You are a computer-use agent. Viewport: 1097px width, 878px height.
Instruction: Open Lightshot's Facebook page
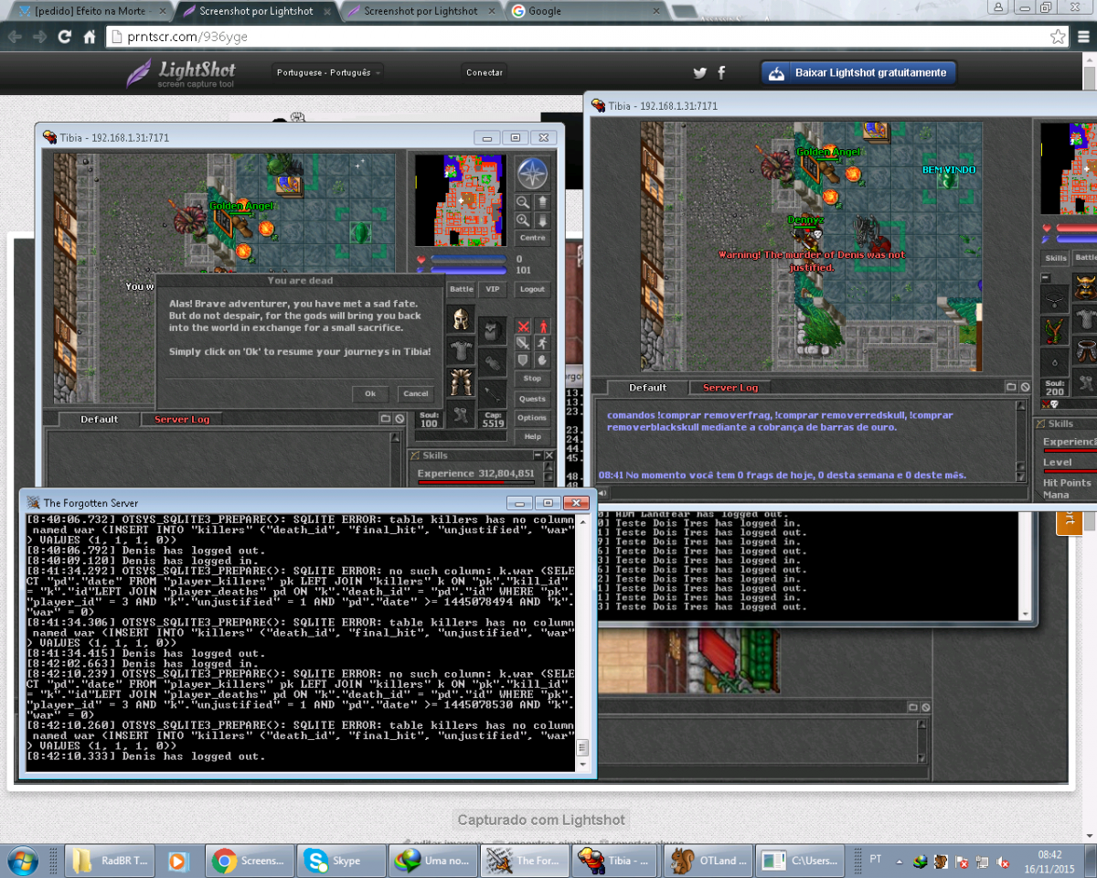[x=721, y=73]
